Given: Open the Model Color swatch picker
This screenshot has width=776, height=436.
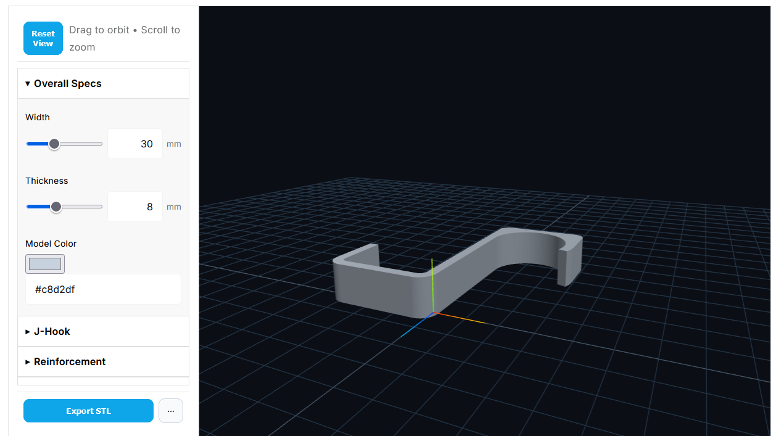Looking at the screenshot, I should pyautogui.click(x=45, y=264).
